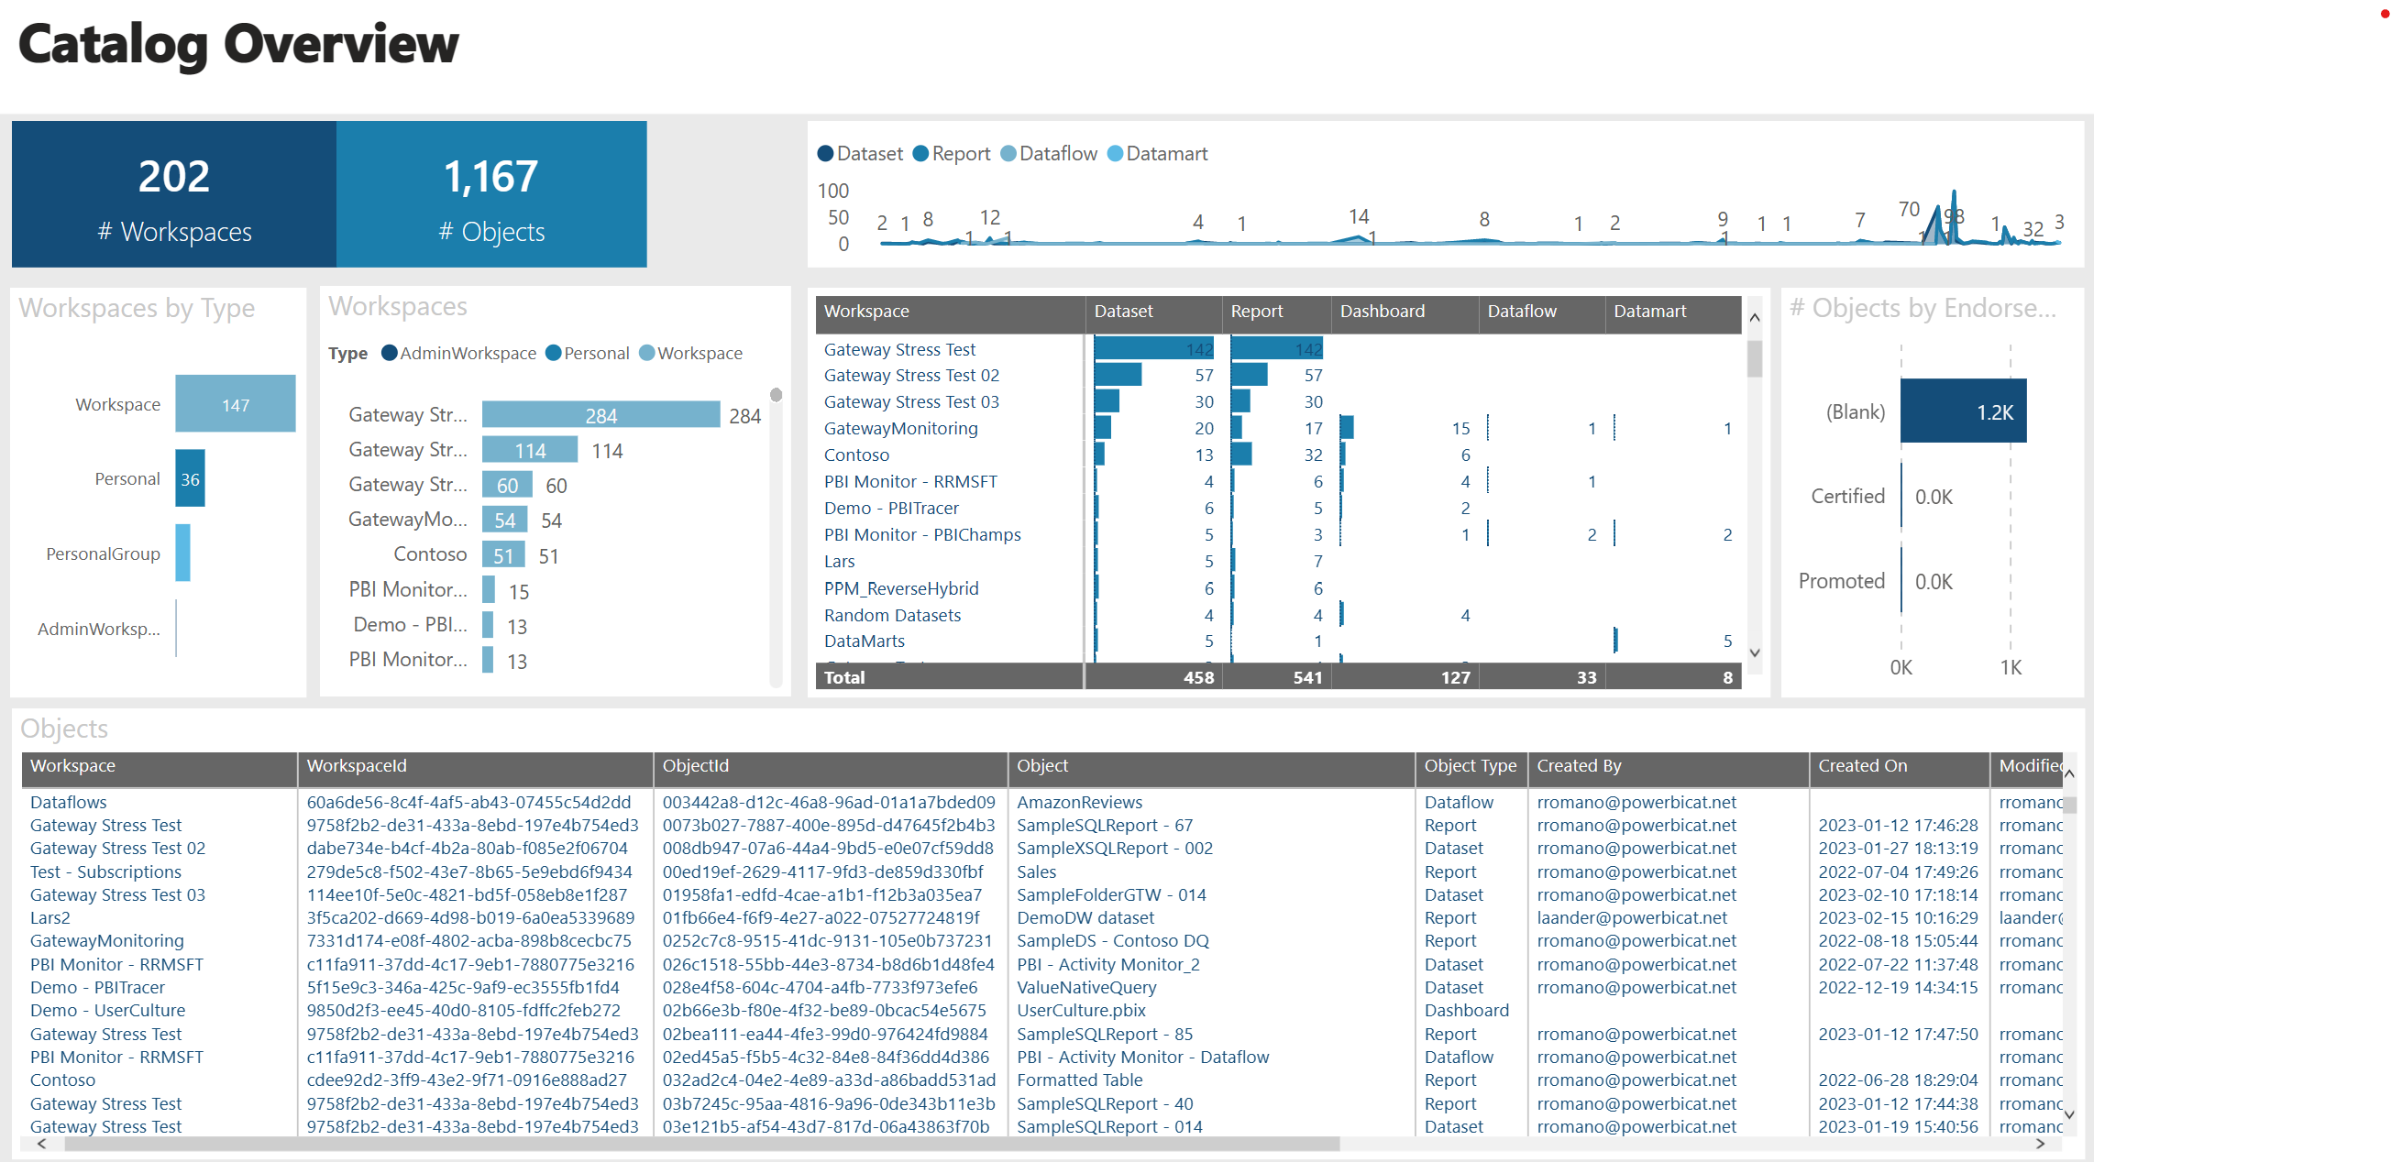Click the Workspace type legend marker

647,353
